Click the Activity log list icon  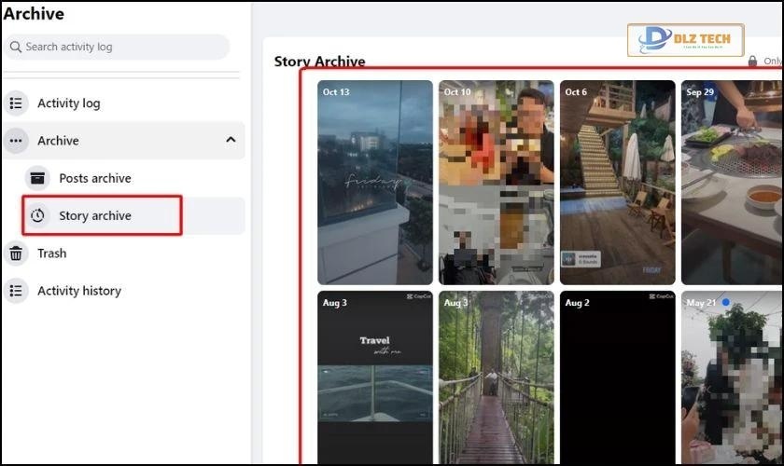click(x=16, y=103)
